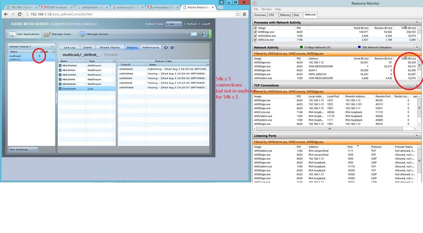Collapse the Listening Ports section
Viewport: 423px width, 233px height.
(416, 136)
